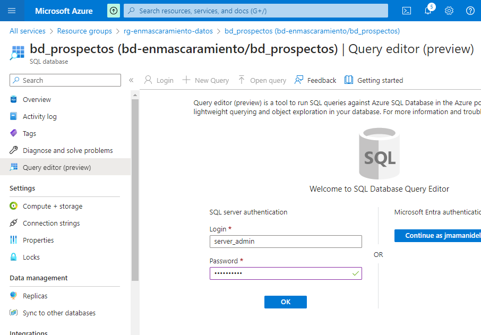
Task: Click Open query in the toolbar
Action: (262, 80)
